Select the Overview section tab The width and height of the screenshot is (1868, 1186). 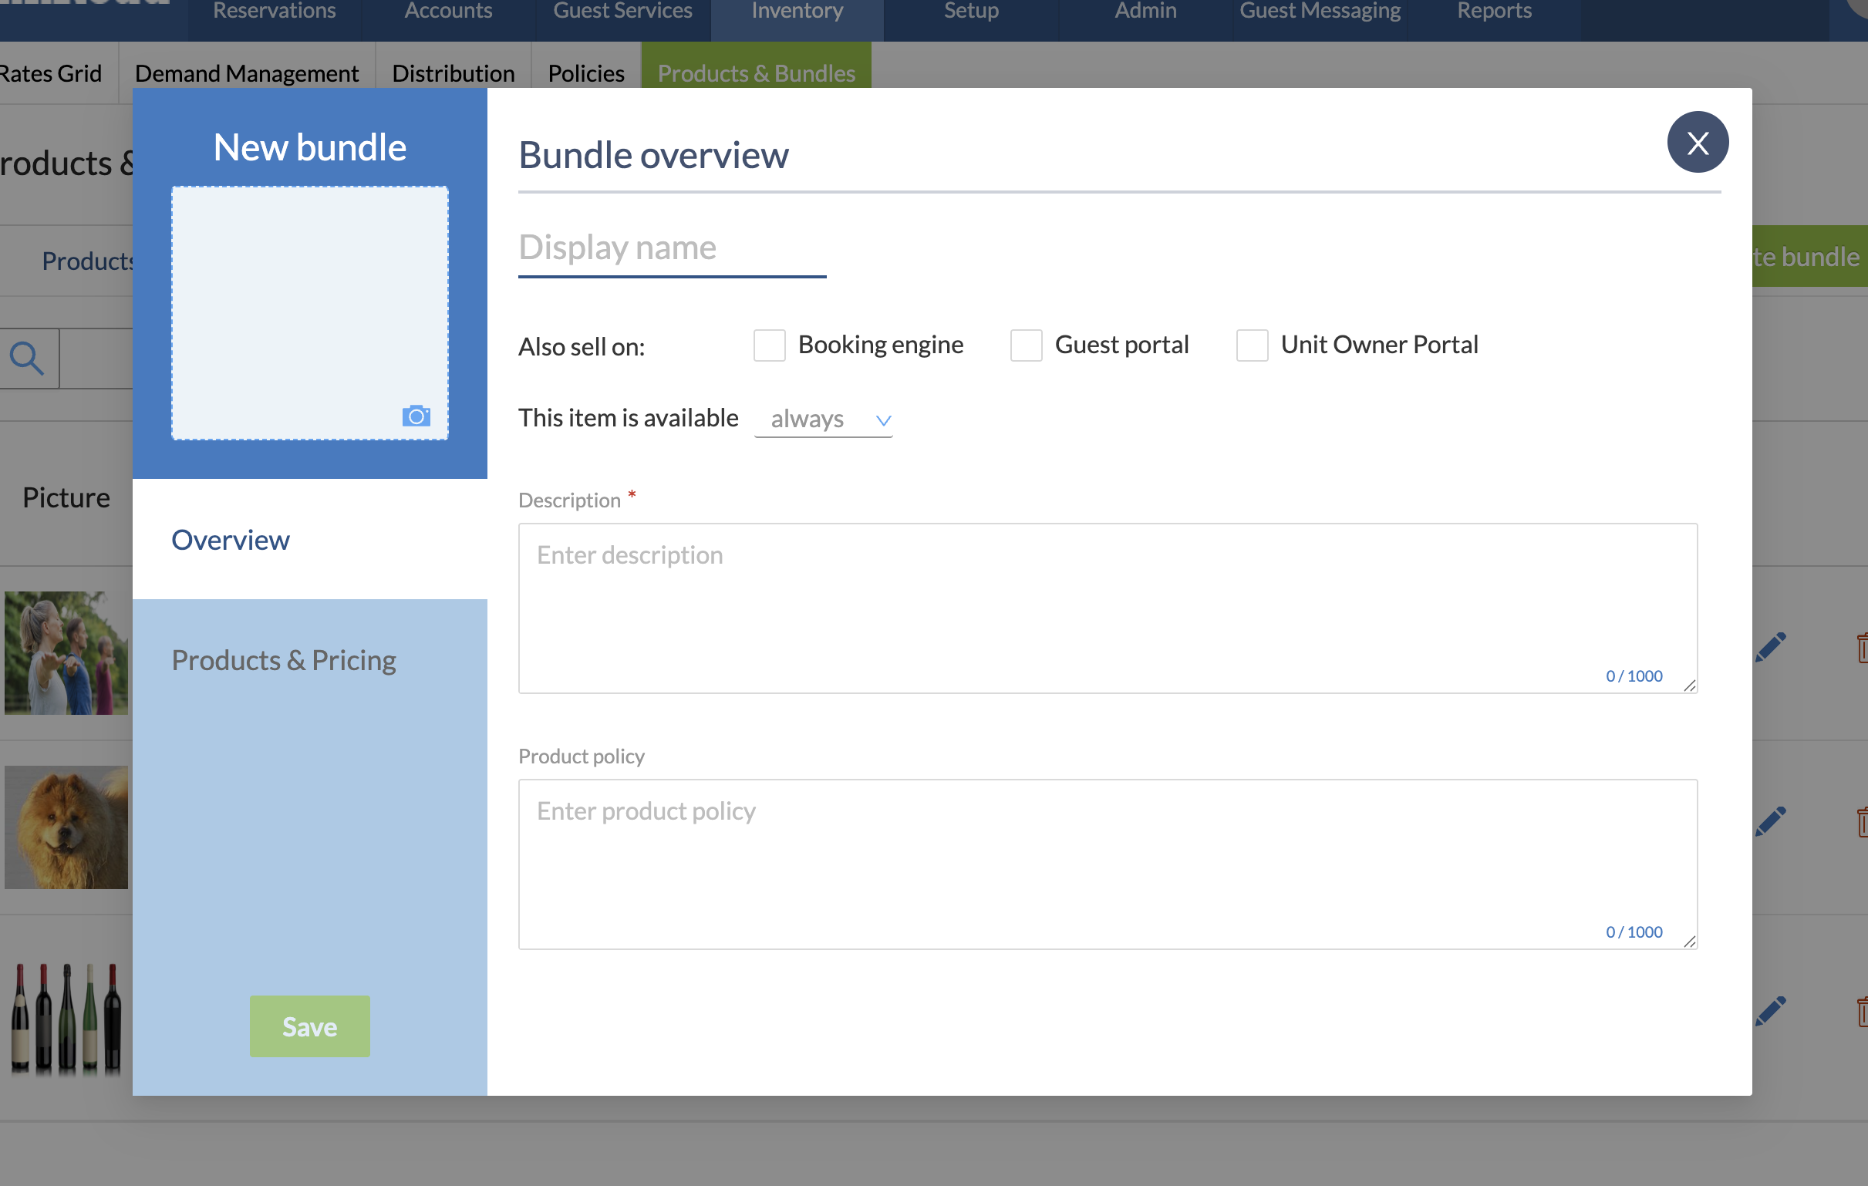click(231, 540)
